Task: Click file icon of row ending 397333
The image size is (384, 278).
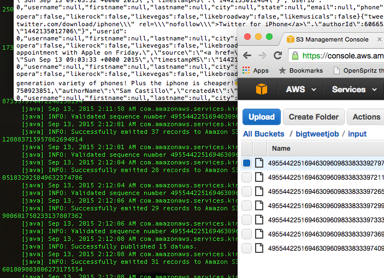Action: 259,220
